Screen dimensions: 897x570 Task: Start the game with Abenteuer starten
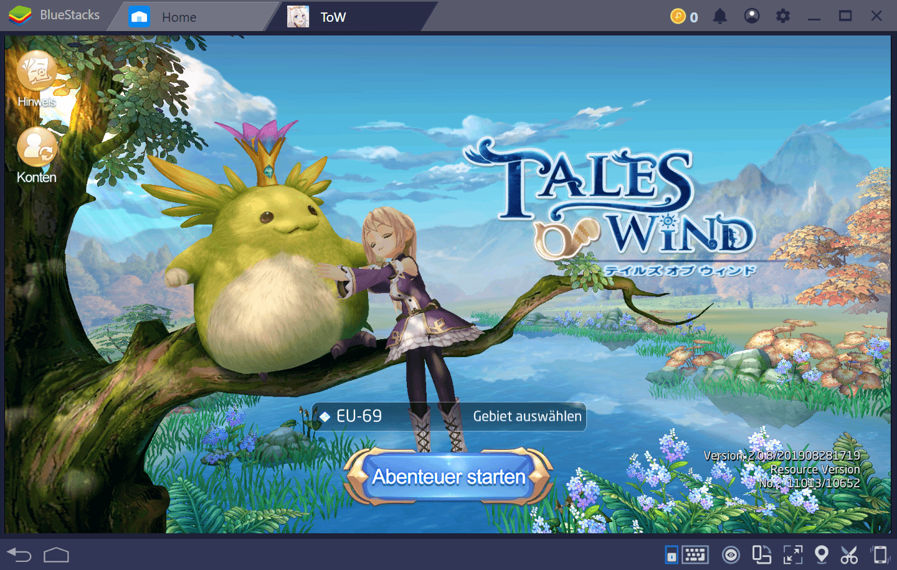pos(448,477)
